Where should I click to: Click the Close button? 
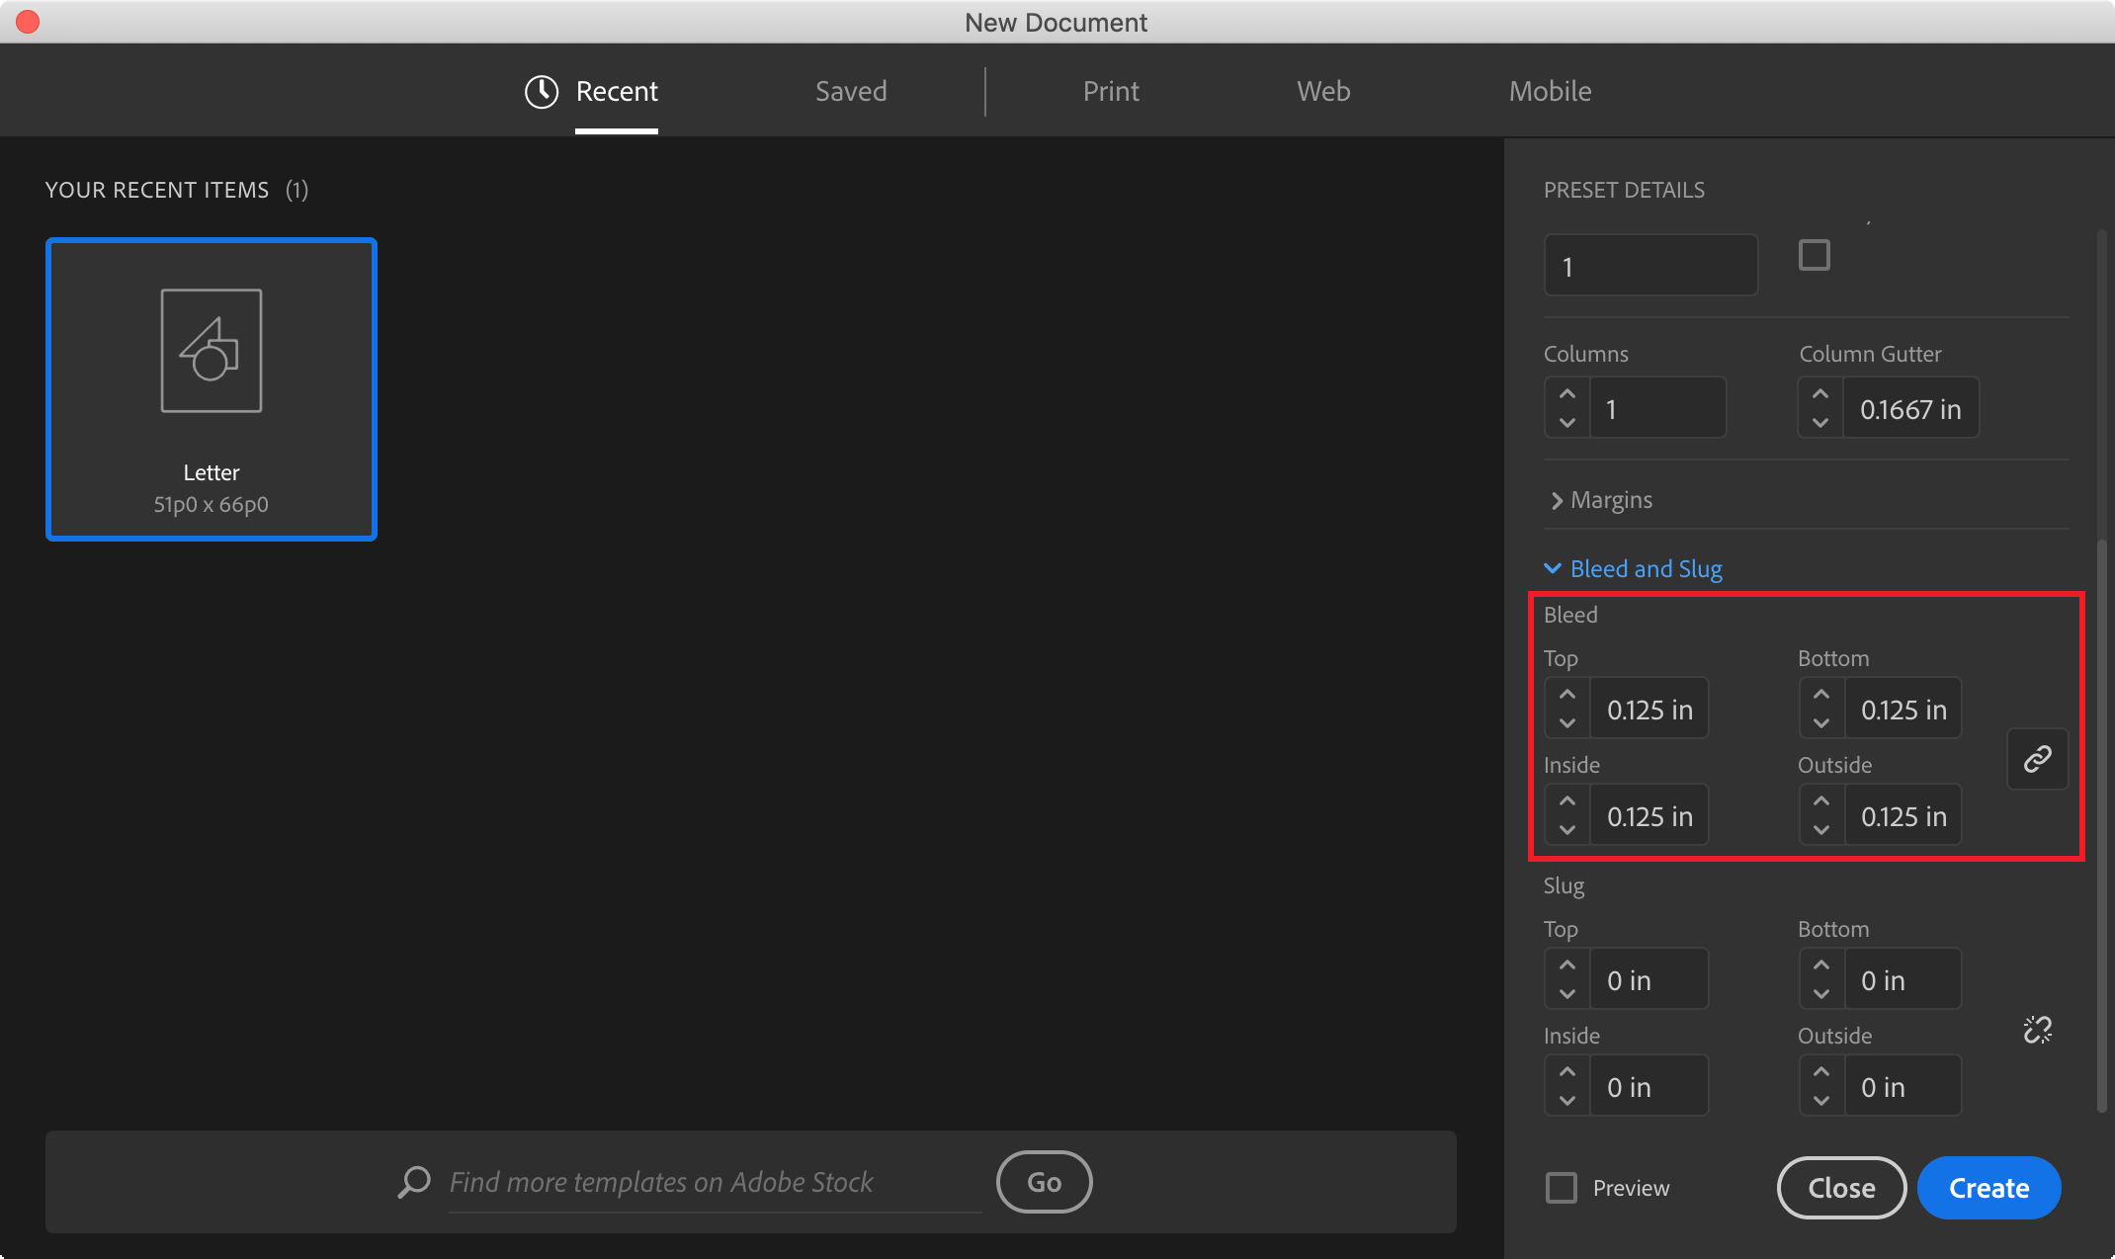(x=1840, y=1187)
